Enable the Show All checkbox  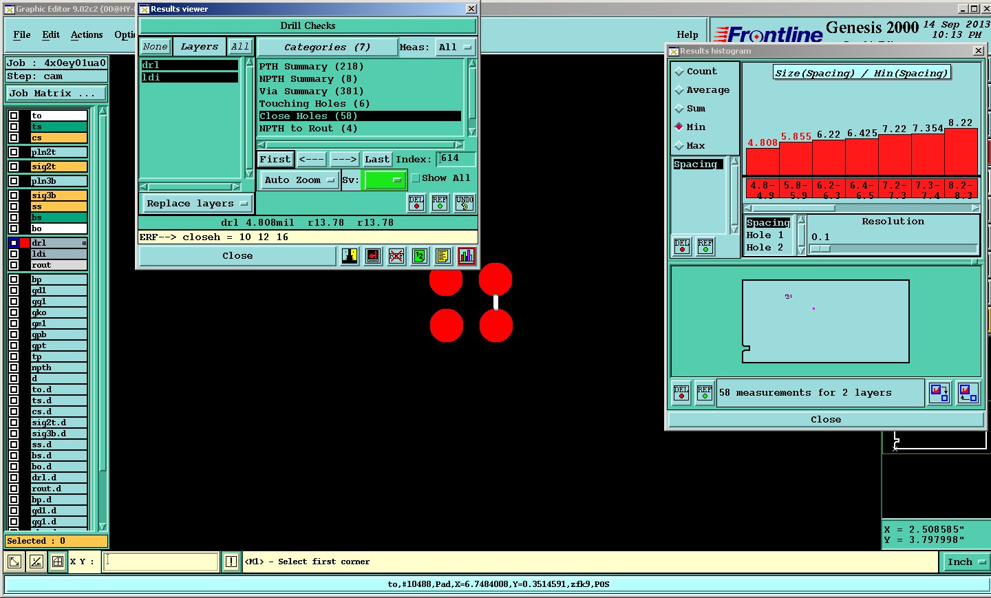[x=416, y=178]
